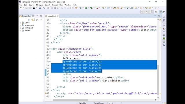
Task: Click the green Run icon
Action: click(x=86, y=8)
